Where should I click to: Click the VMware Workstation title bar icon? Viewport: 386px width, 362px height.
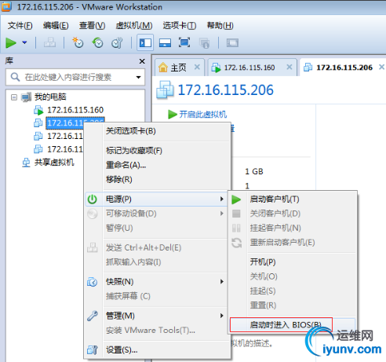[6, 6]
